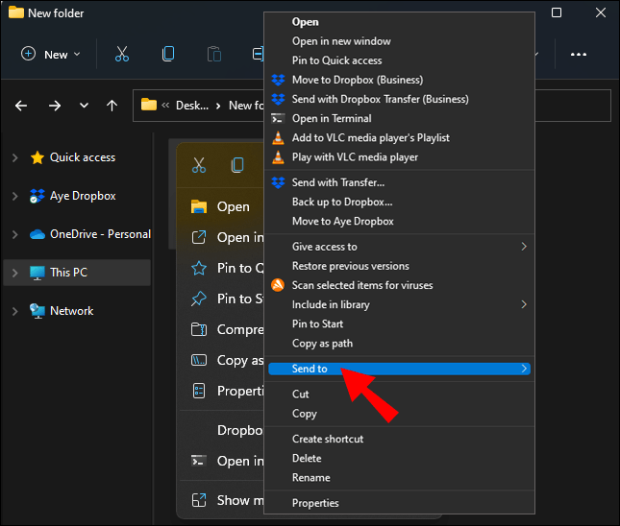Click the Back arrow navigation button
Viewport: 620px width, 526px height.
pyautogui.click(x=21, y=106)
